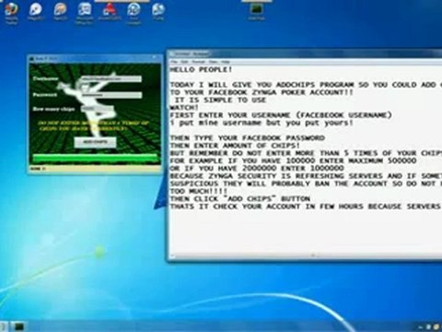This screenshot has height=332, width=442.
Task: Click line BECAUSE ZYNGA SECURITY IS REFRESHING
Action: pyautogui.click(x=306, y=176)
